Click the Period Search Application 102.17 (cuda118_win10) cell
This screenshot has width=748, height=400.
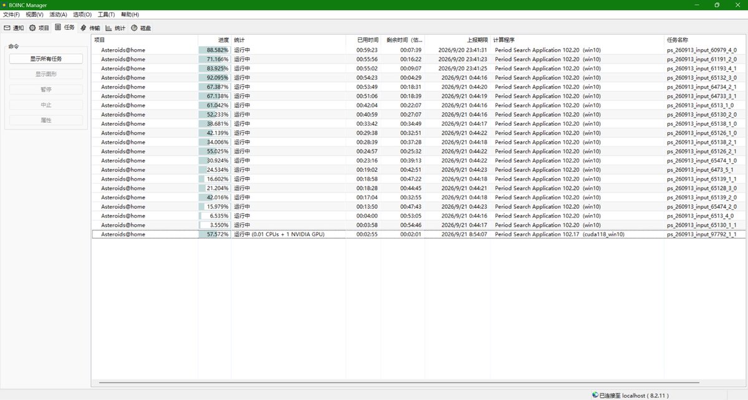pyautogui.click(x=560, y=234)
